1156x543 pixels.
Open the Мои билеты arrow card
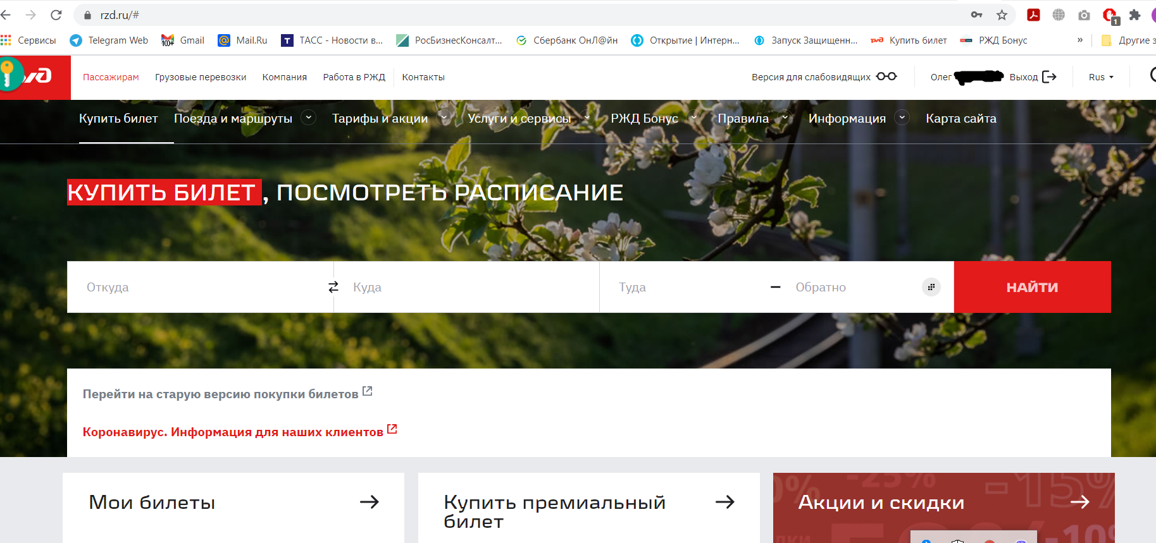point(369,502)
